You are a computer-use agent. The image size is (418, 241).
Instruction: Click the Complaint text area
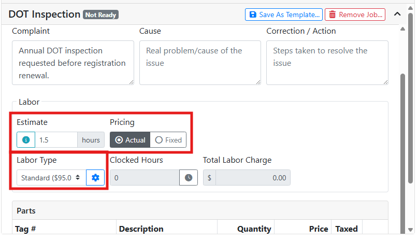73,63
